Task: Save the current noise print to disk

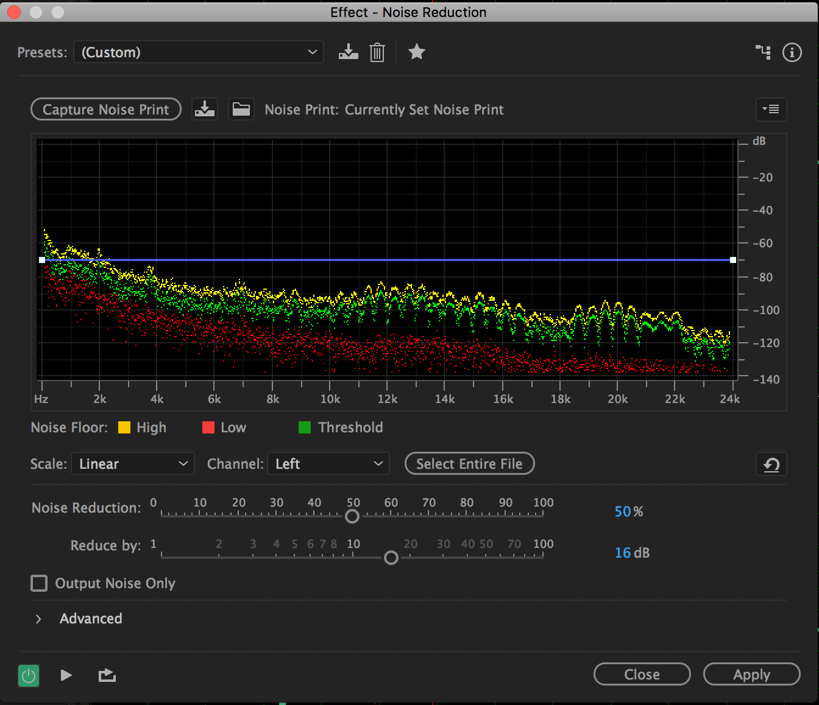Action: 205,110
